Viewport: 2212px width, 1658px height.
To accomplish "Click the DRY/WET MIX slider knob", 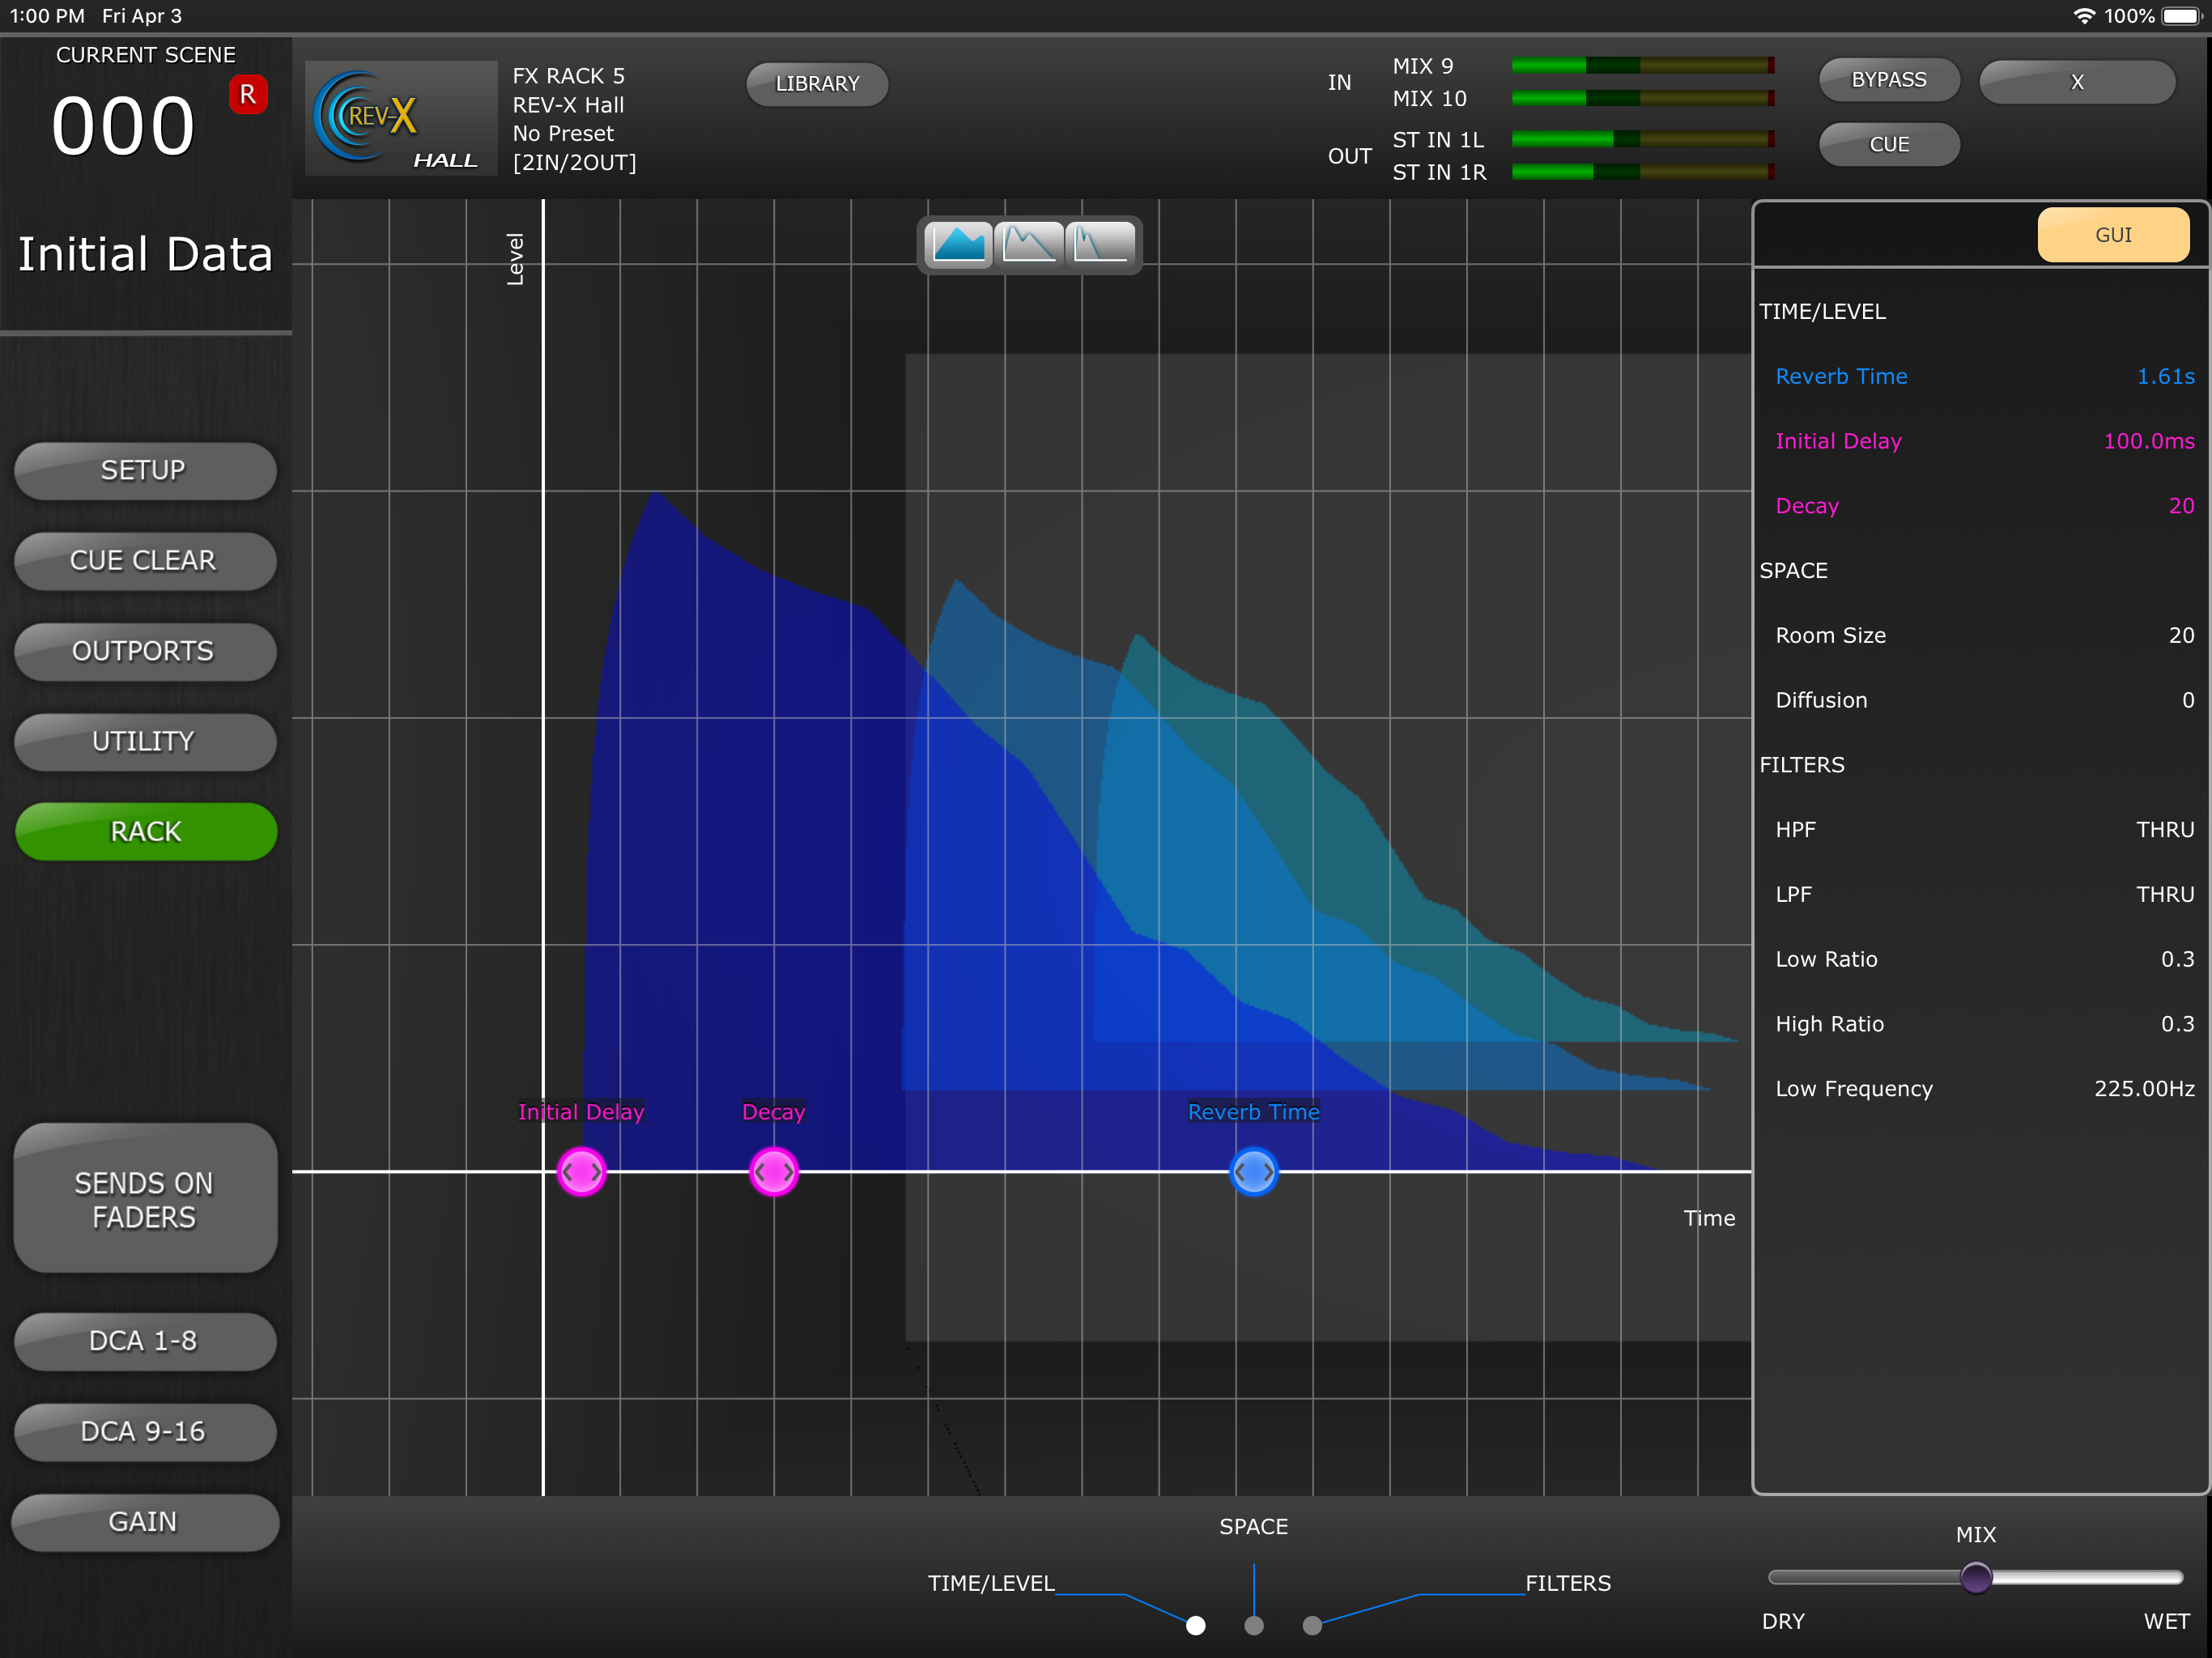I will pos(1975,1577).
